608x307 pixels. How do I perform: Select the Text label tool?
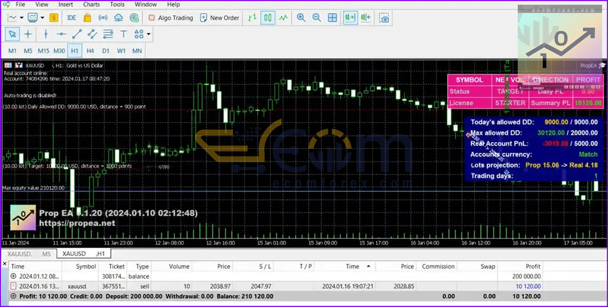tap(123, 34)
